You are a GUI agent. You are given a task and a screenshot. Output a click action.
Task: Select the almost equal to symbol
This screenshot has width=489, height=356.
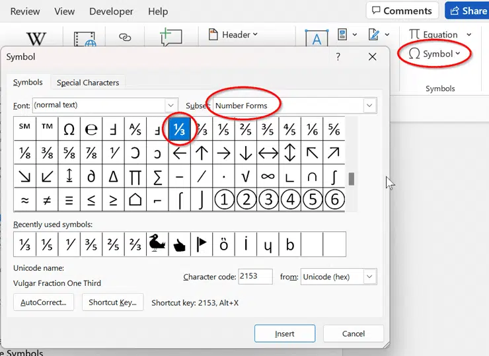24,199
